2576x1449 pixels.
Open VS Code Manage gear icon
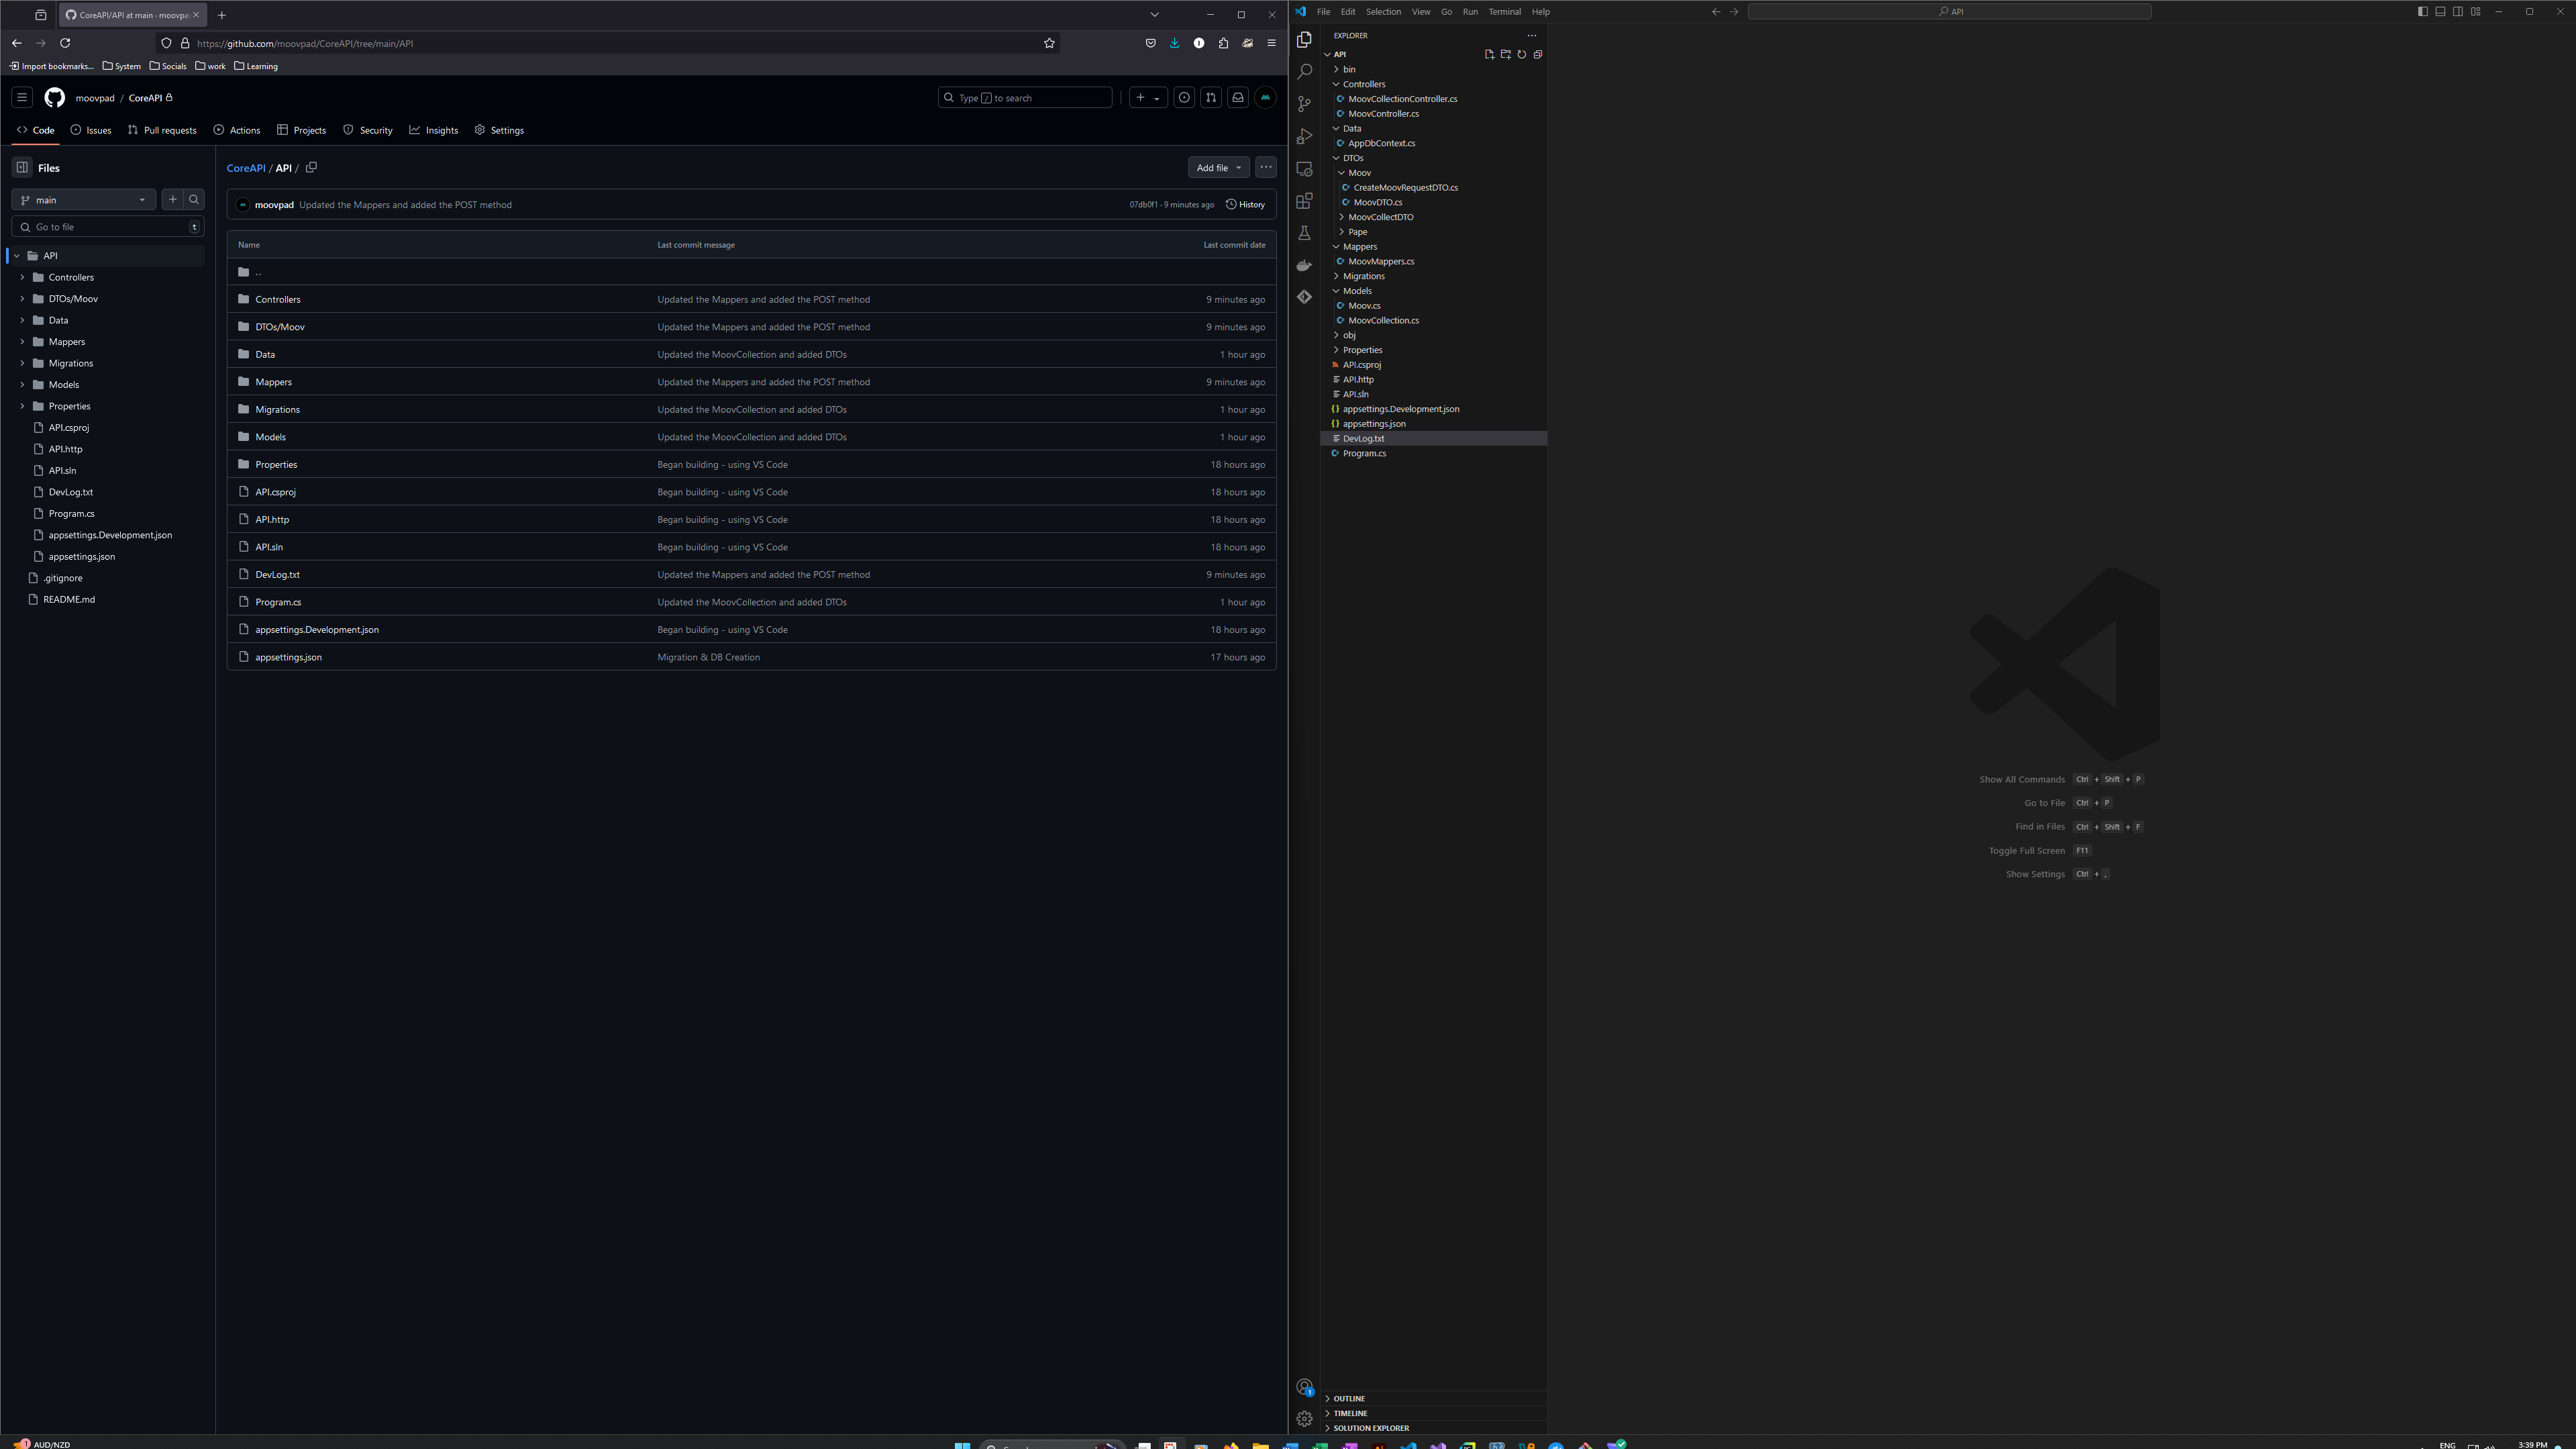pyautogui.click(x=1304, y=1419)
